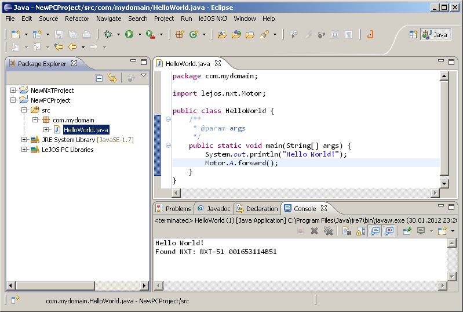
Task: Launch the Debug bug icon
Action: (x=108, y=35)
